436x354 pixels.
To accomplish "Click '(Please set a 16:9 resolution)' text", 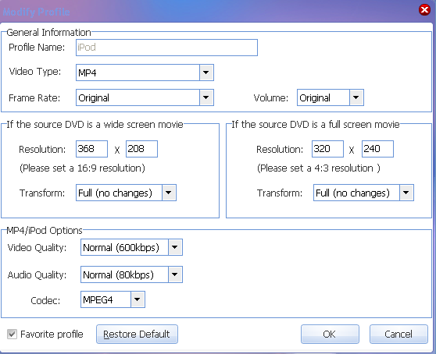I will pos(82,168).
